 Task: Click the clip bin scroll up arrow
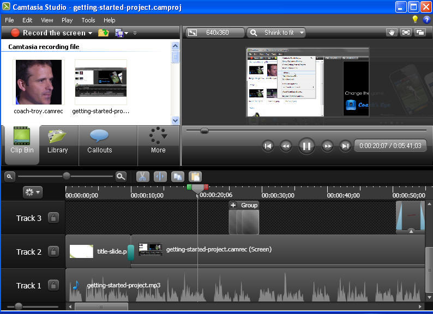[175, 46]
